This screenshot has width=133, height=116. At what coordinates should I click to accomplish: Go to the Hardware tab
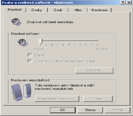coord(99,10)
